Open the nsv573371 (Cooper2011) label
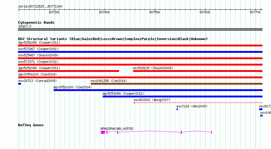The width and height of the screenshot is (271, 149). [38, 62]
